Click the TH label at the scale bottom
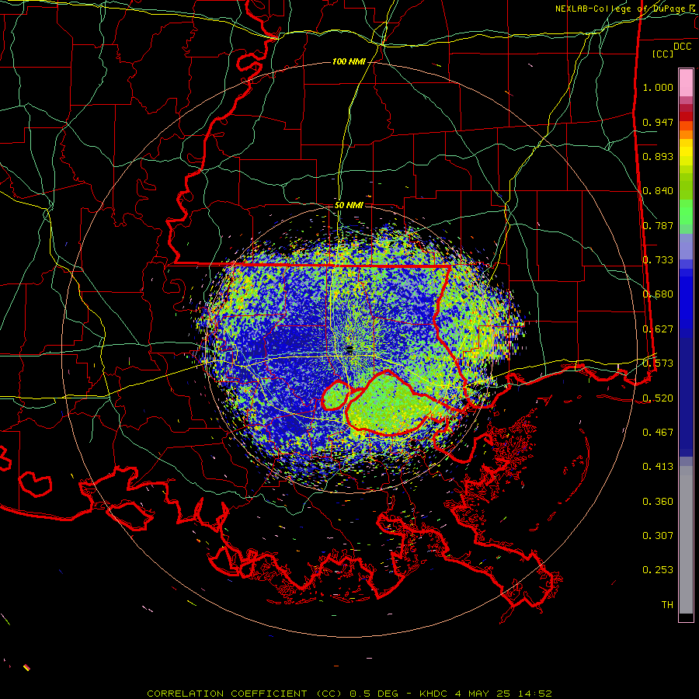 pos(667,605)
